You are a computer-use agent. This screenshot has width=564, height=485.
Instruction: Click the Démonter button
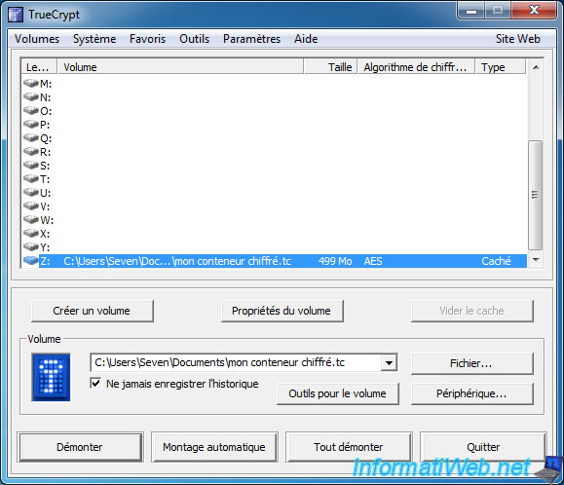[x=80, y=447]
